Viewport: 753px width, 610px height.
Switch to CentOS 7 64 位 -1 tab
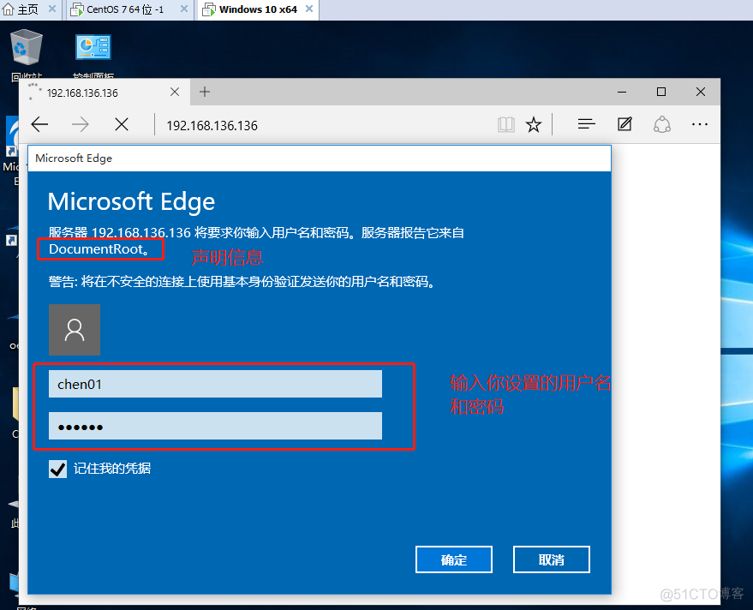click(x=125, y=9)
